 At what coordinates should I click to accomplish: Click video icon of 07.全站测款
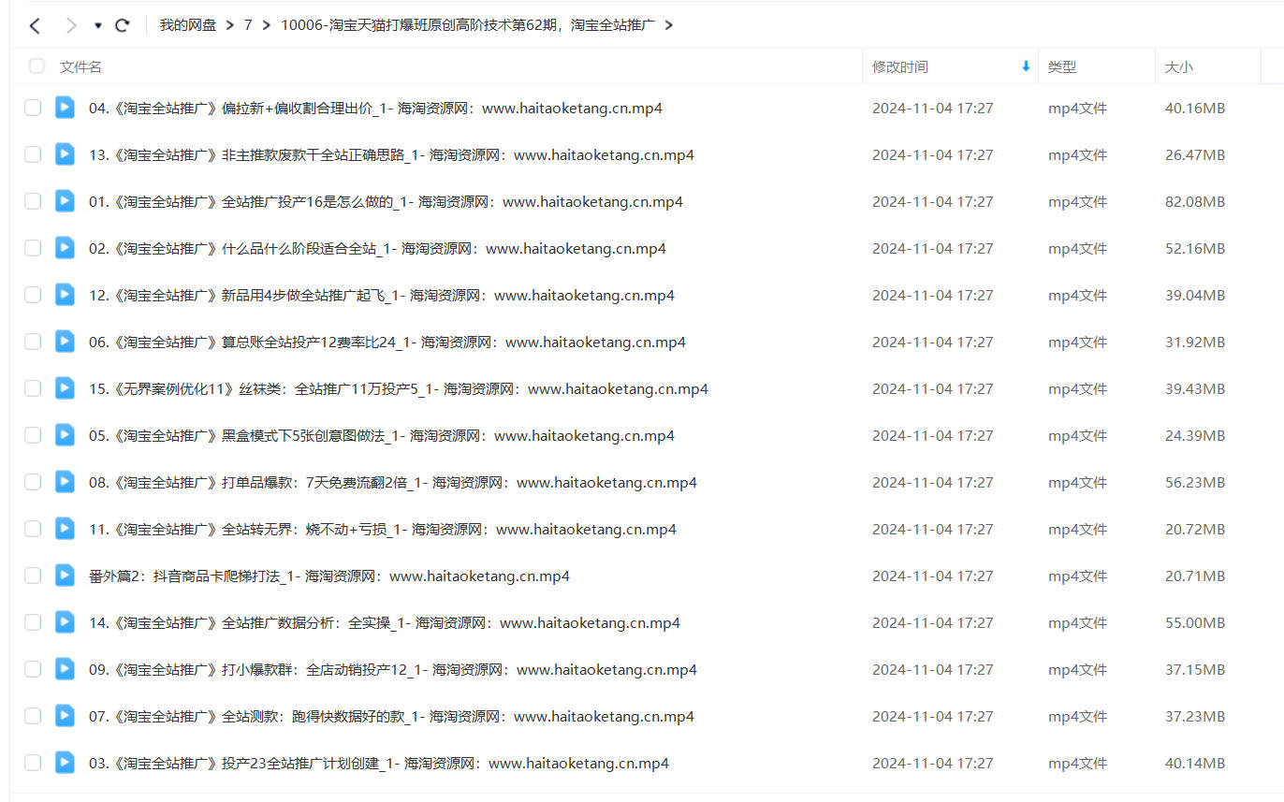[x=65, y=716]
